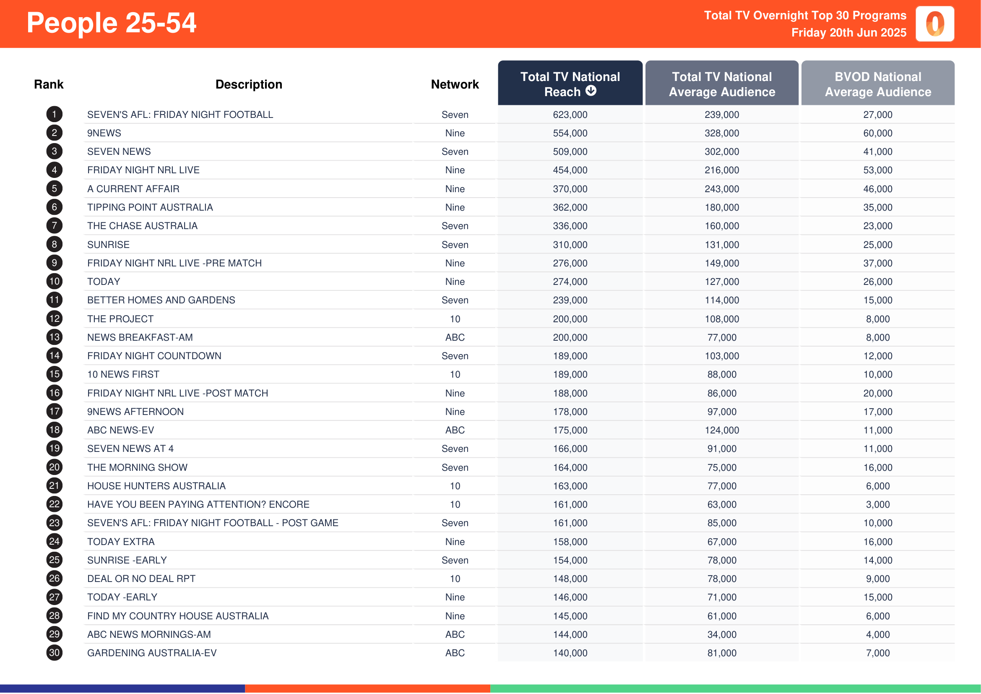Click rank badge number 22
Viewport: 981px width, 694px height.
point(54,504)
